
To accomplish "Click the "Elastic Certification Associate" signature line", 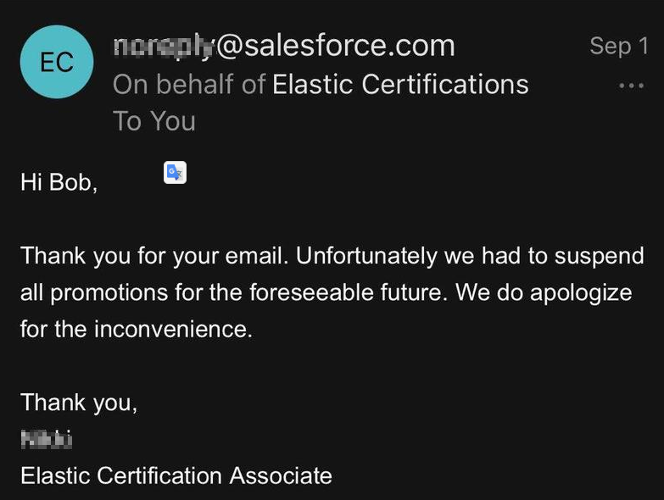I will (176, 475).
